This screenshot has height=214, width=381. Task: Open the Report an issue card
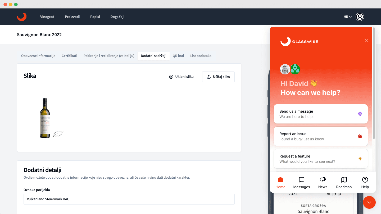tap(321, 136)
